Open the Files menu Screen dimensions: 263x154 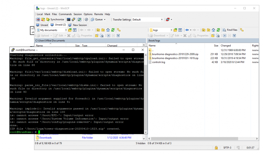tap(54, 14)
